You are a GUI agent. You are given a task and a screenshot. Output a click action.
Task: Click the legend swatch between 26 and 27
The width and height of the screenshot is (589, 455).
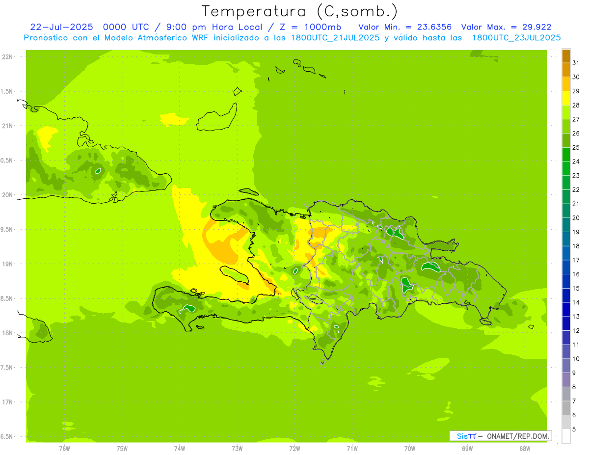(x=566, y=126)
